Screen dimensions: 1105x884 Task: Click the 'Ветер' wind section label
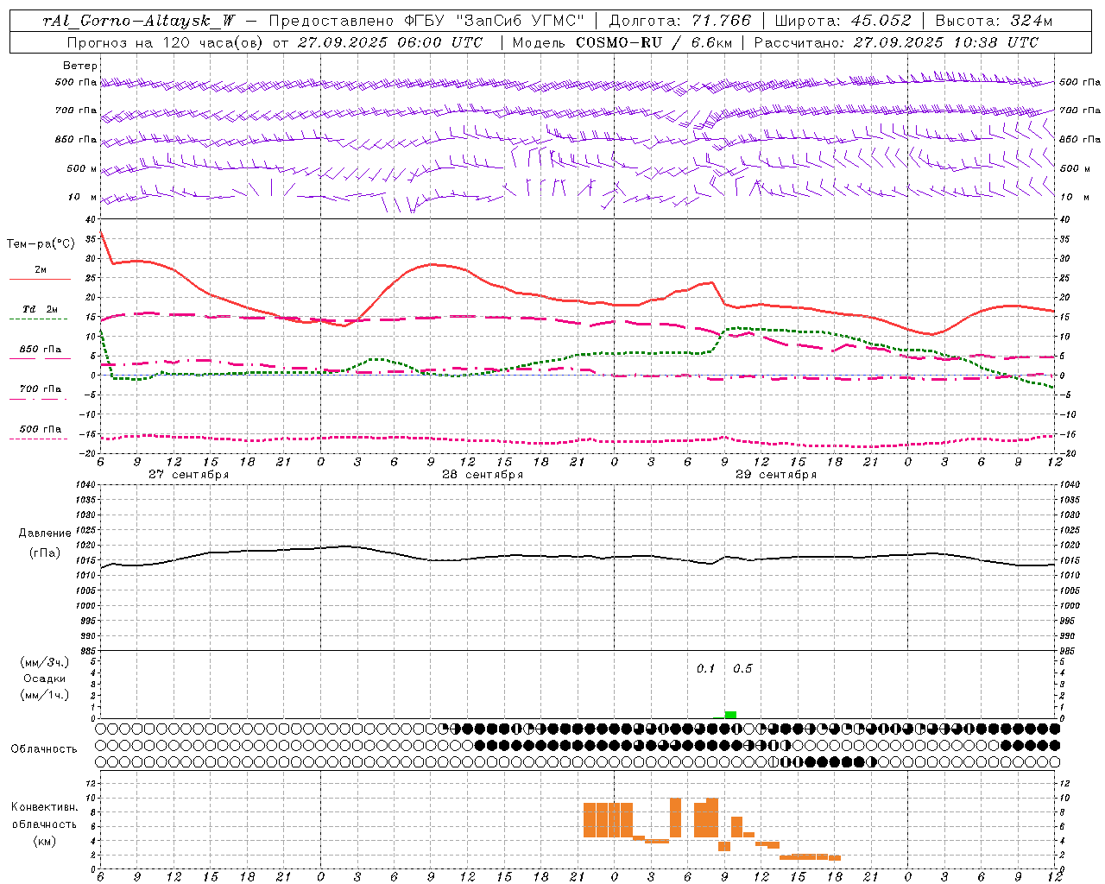pos(80,66)
